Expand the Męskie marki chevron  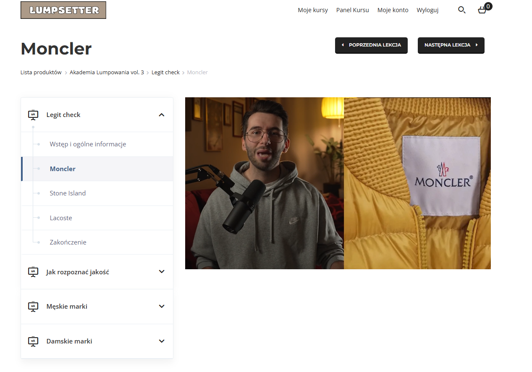coord(162,307)
